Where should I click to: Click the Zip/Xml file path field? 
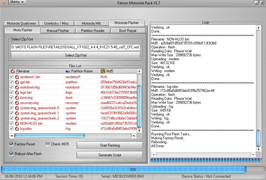[x=75, y=47]
